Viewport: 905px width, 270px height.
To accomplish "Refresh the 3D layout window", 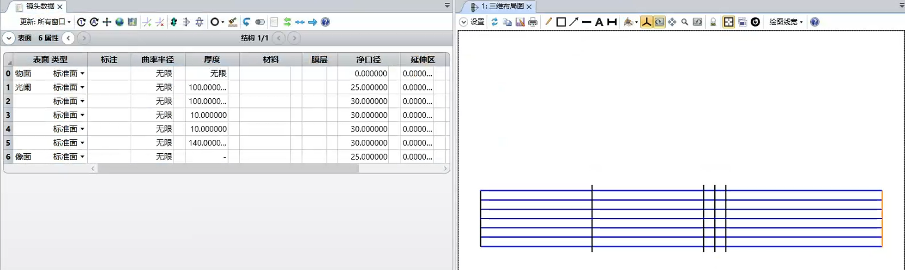I will click(495, 22).
